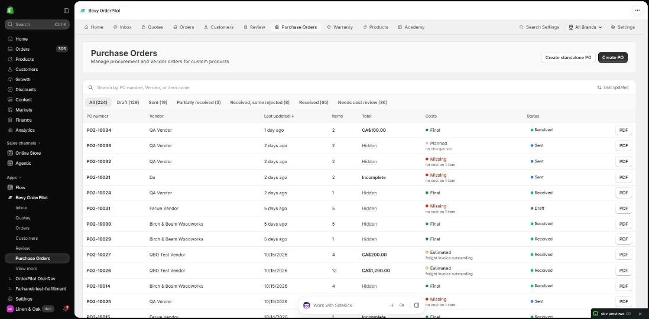649x319 pixels.
Task: Expand the Apps section
Action: coord(14,177)
